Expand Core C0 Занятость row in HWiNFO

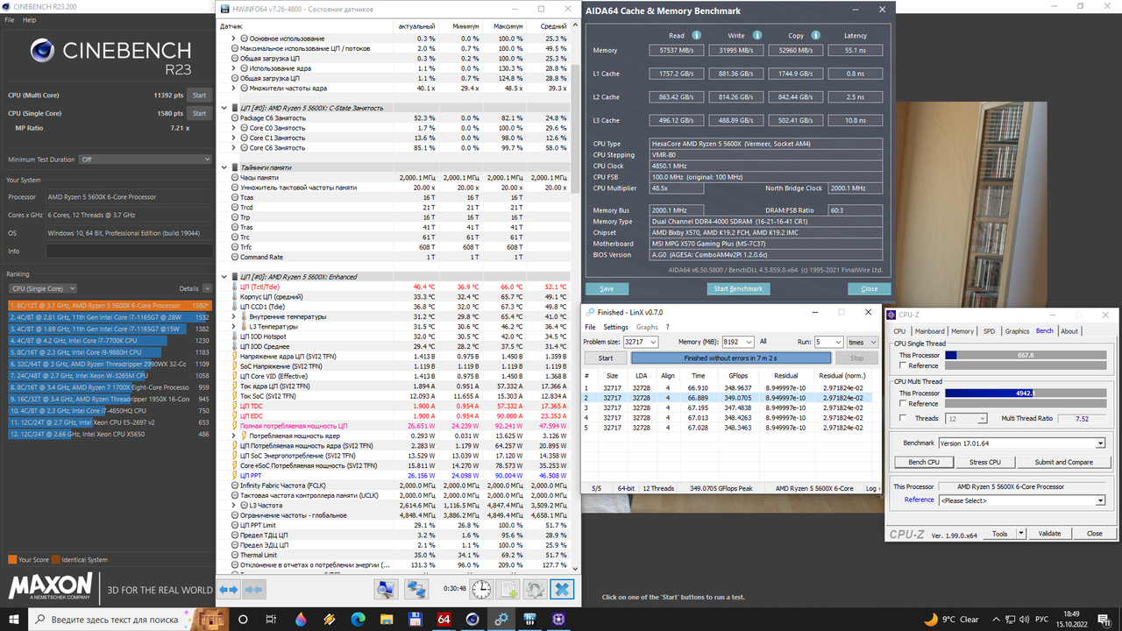(x=234, y=128)
